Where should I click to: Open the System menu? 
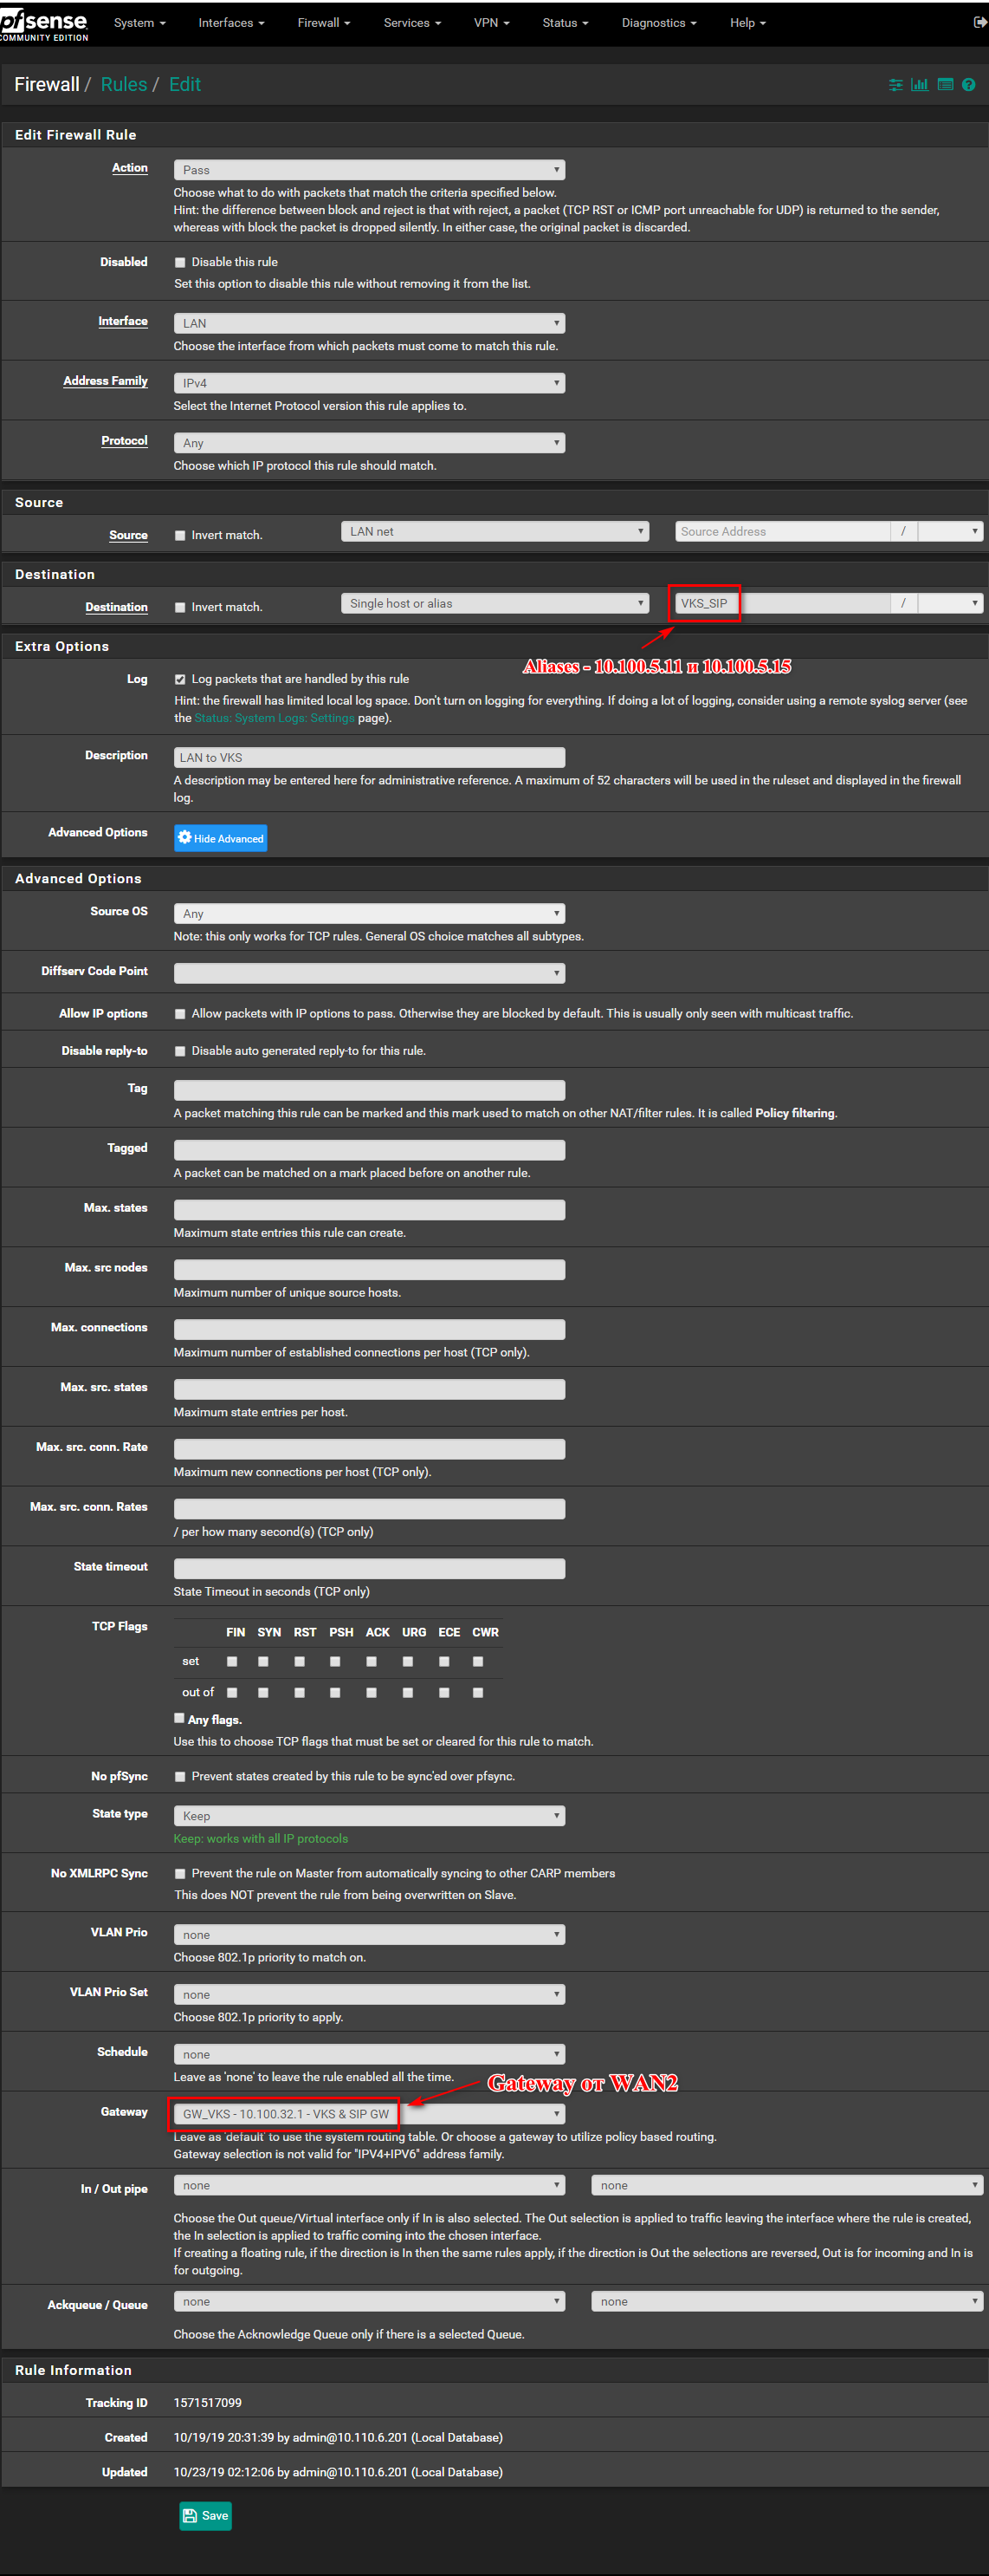pos(139,22)
